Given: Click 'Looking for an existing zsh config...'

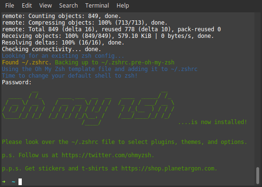Looking at the screenshot, I should point(63,56).
